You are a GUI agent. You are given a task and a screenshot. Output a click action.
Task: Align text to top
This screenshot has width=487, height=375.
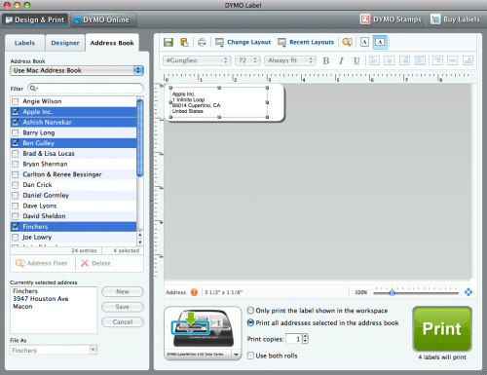pyautogui.click(x=437, y=60)
